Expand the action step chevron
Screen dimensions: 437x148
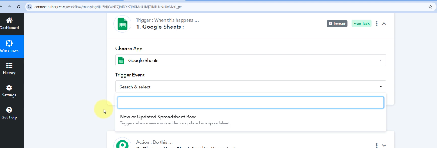click(x=384, y=145)
